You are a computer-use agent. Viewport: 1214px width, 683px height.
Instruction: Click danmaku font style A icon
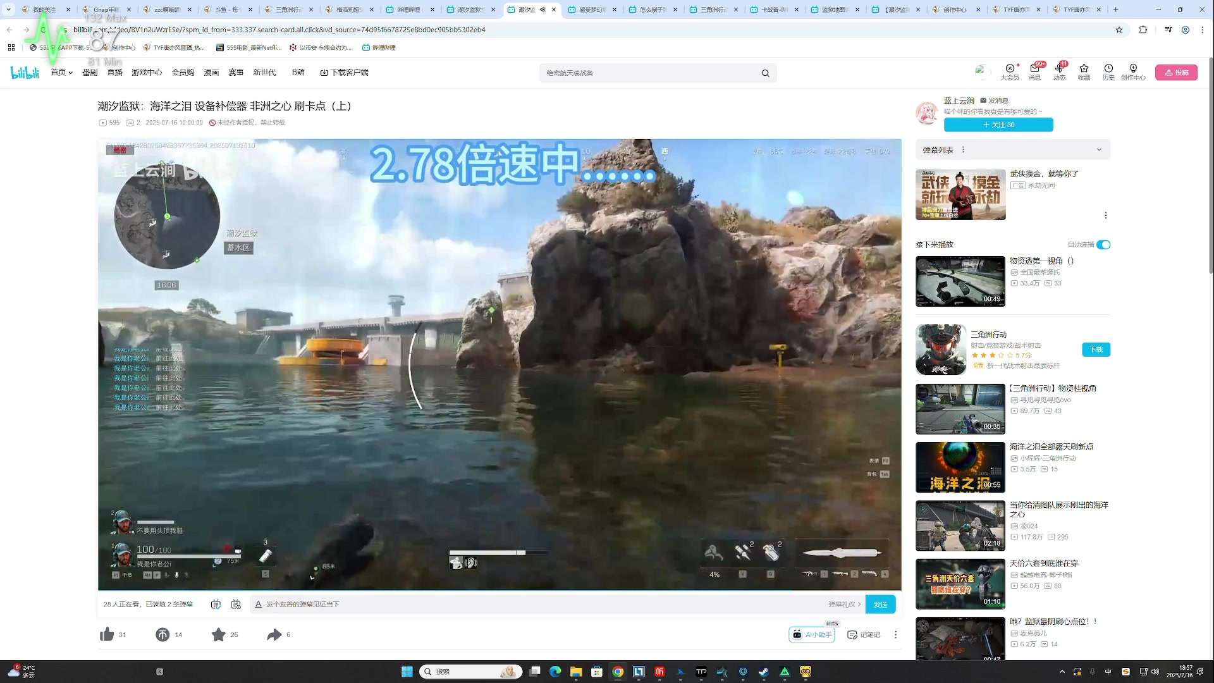point(258,605)
